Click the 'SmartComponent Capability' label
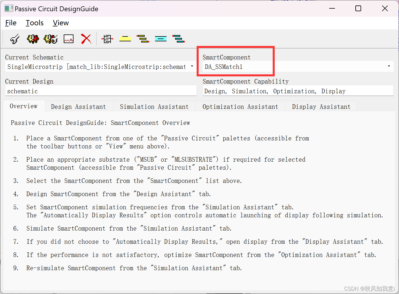Viewport: 399px width, 294px height. pyautogui.click(x=246, y=82)
